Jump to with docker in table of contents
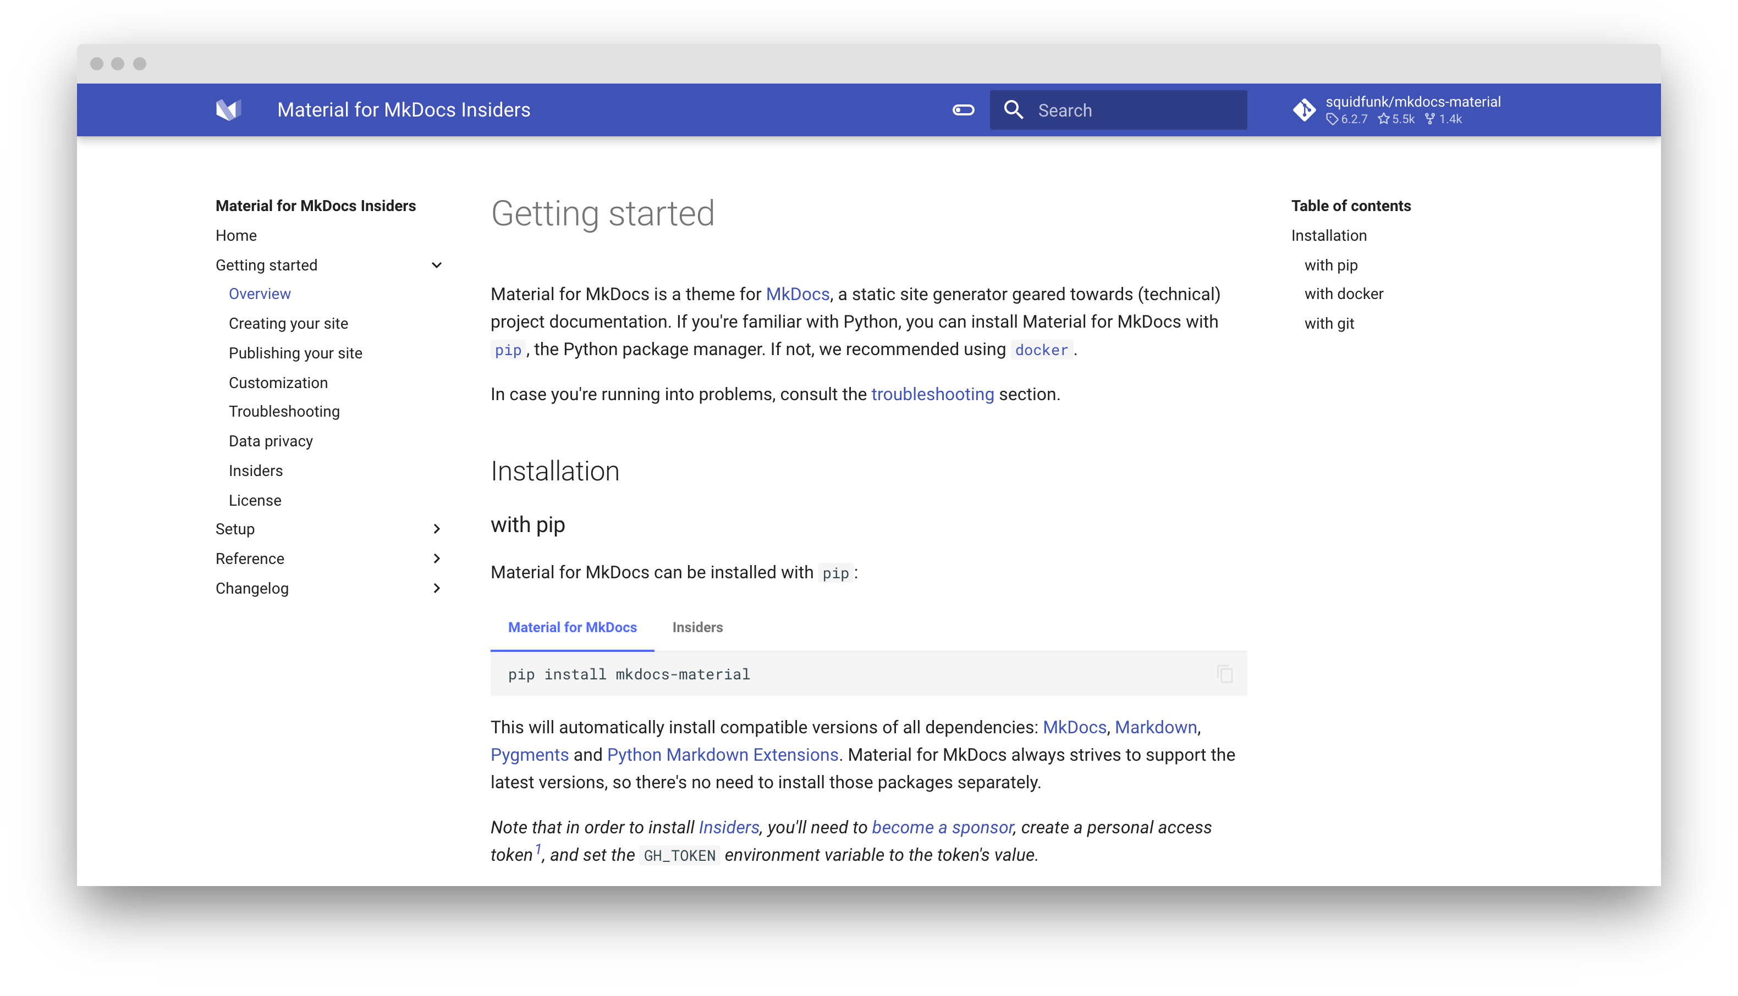 coord(1343,294)
